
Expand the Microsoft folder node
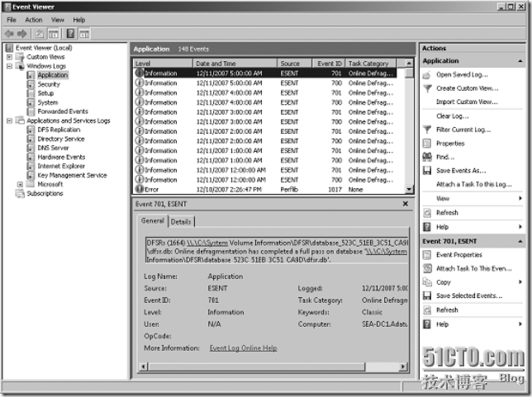[20, 184]
